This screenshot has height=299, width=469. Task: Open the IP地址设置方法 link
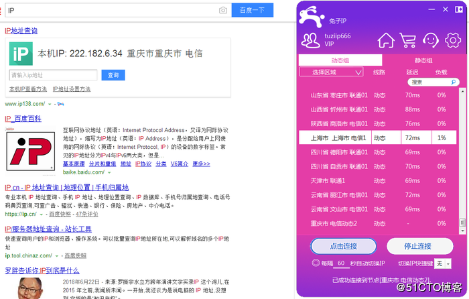[x=72, y=89]
